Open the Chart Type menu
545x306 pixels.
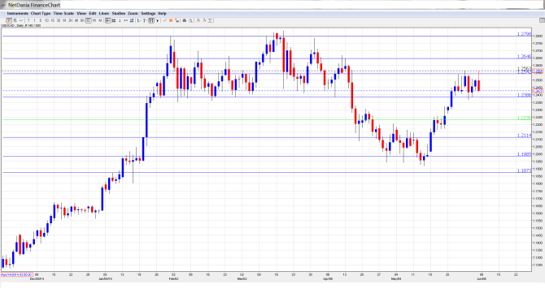click(41, 14)
